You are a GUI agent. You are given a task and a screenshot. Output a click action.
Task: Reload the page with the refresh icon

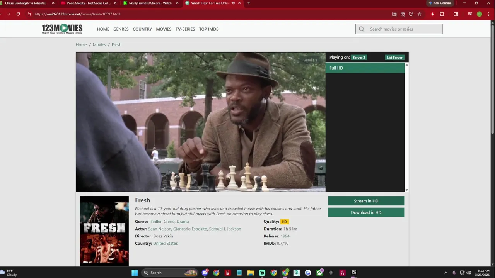18,14
